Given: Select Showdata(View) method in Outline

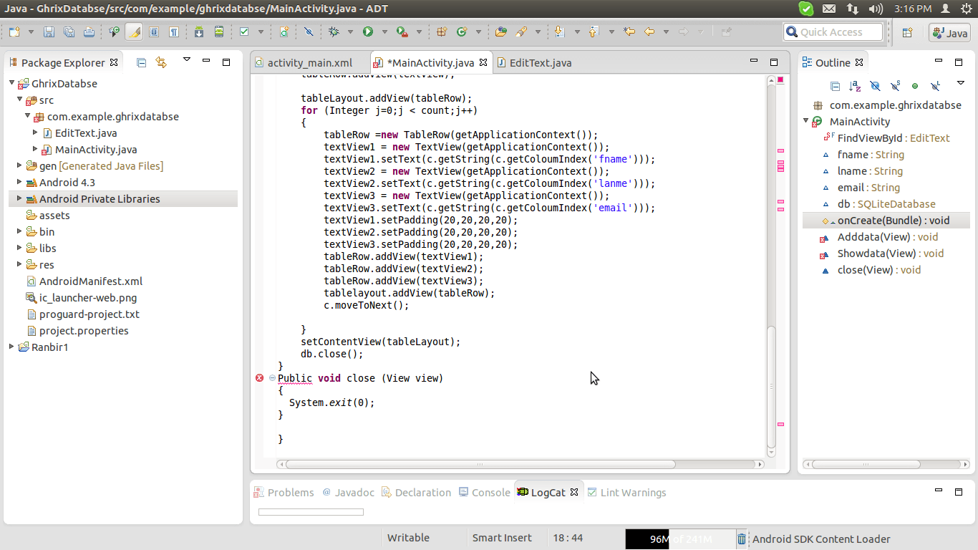Looking at the screenshot, I should click(876, 254).
